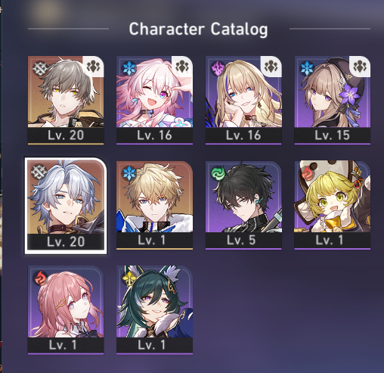Click the Fire element icon on pink-haired Lv. 1 card
Image resolution: width=384 pixels, height=373 pixels.
pos(40,278)
